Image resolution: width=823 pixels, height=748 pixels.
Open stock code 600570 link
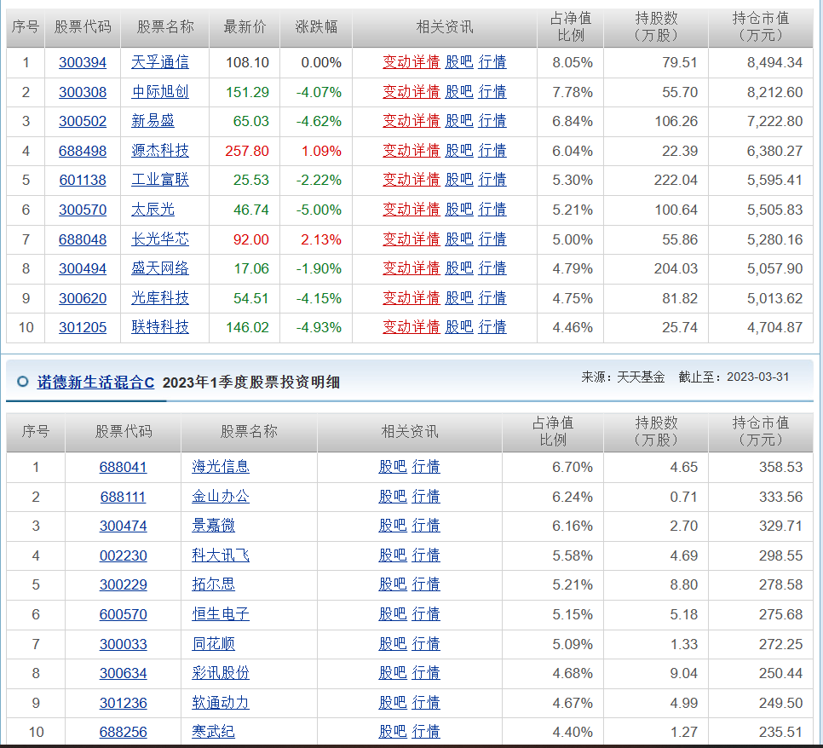[123, 615]
